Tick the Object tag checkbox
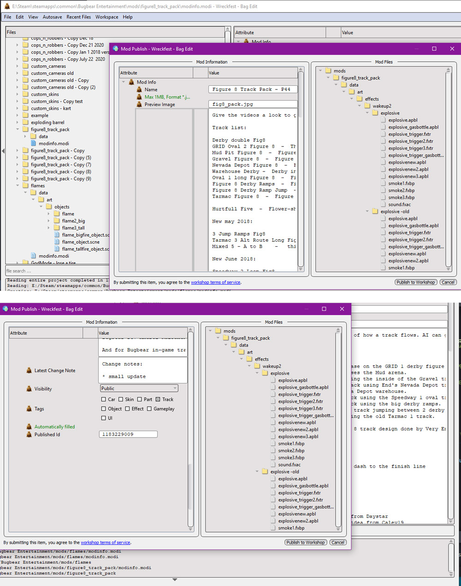461x586 pixels. (x=104, y=408)
